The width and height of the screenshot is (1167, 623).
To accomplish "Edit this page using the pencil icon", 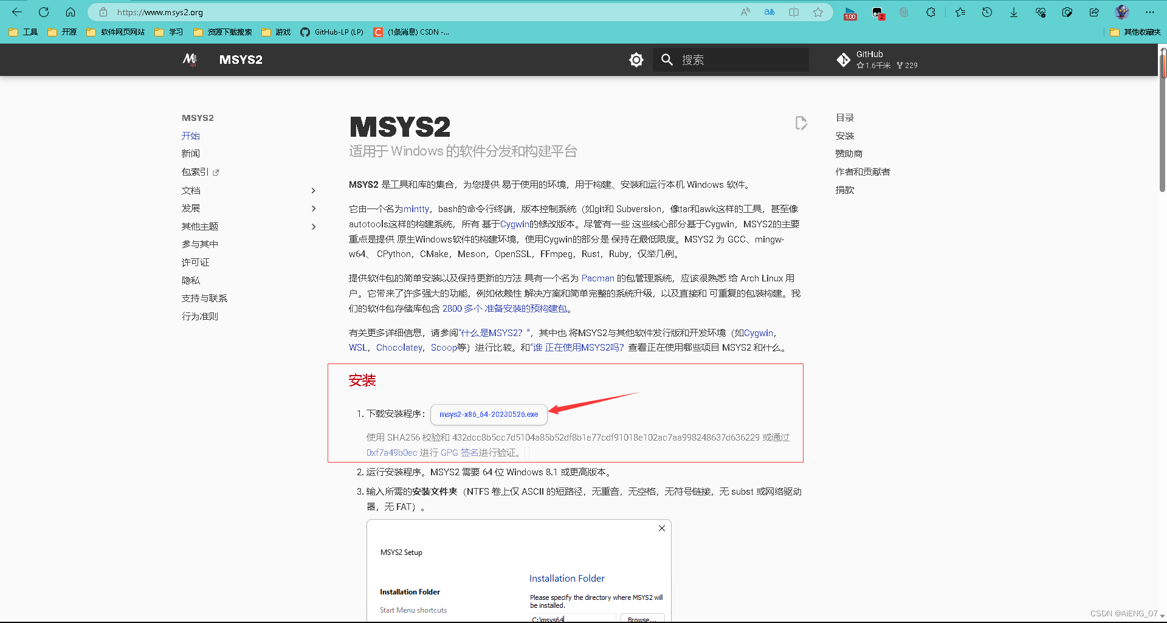I will pos(801,123).
